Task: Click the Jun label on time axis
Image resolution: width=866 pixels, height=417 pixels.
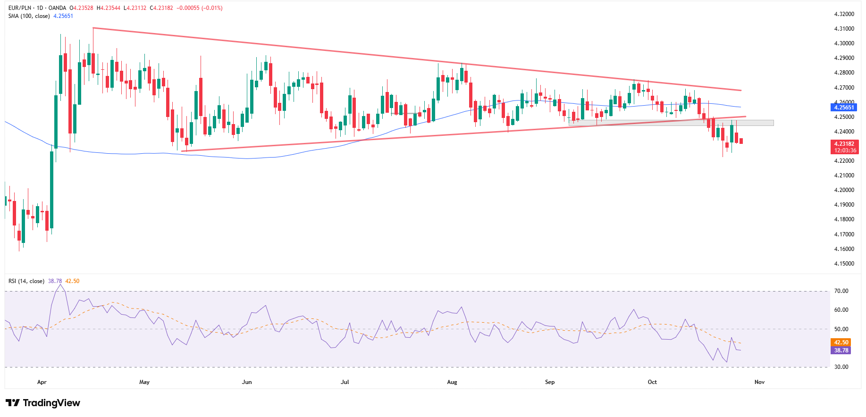Action: [x=247, y=382]
